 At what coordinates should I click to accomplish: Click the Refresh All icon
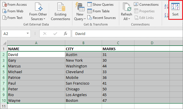click(127, 7)
